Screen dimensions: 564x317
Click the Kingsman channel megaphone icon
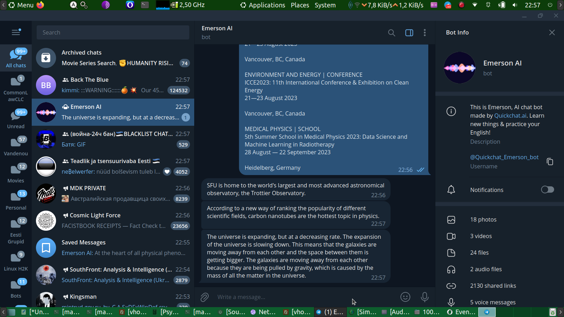(65, 297)
